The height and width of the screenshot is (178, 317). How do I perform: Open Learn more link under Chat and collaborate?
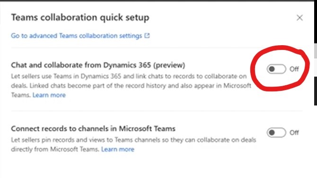[49, 95]
